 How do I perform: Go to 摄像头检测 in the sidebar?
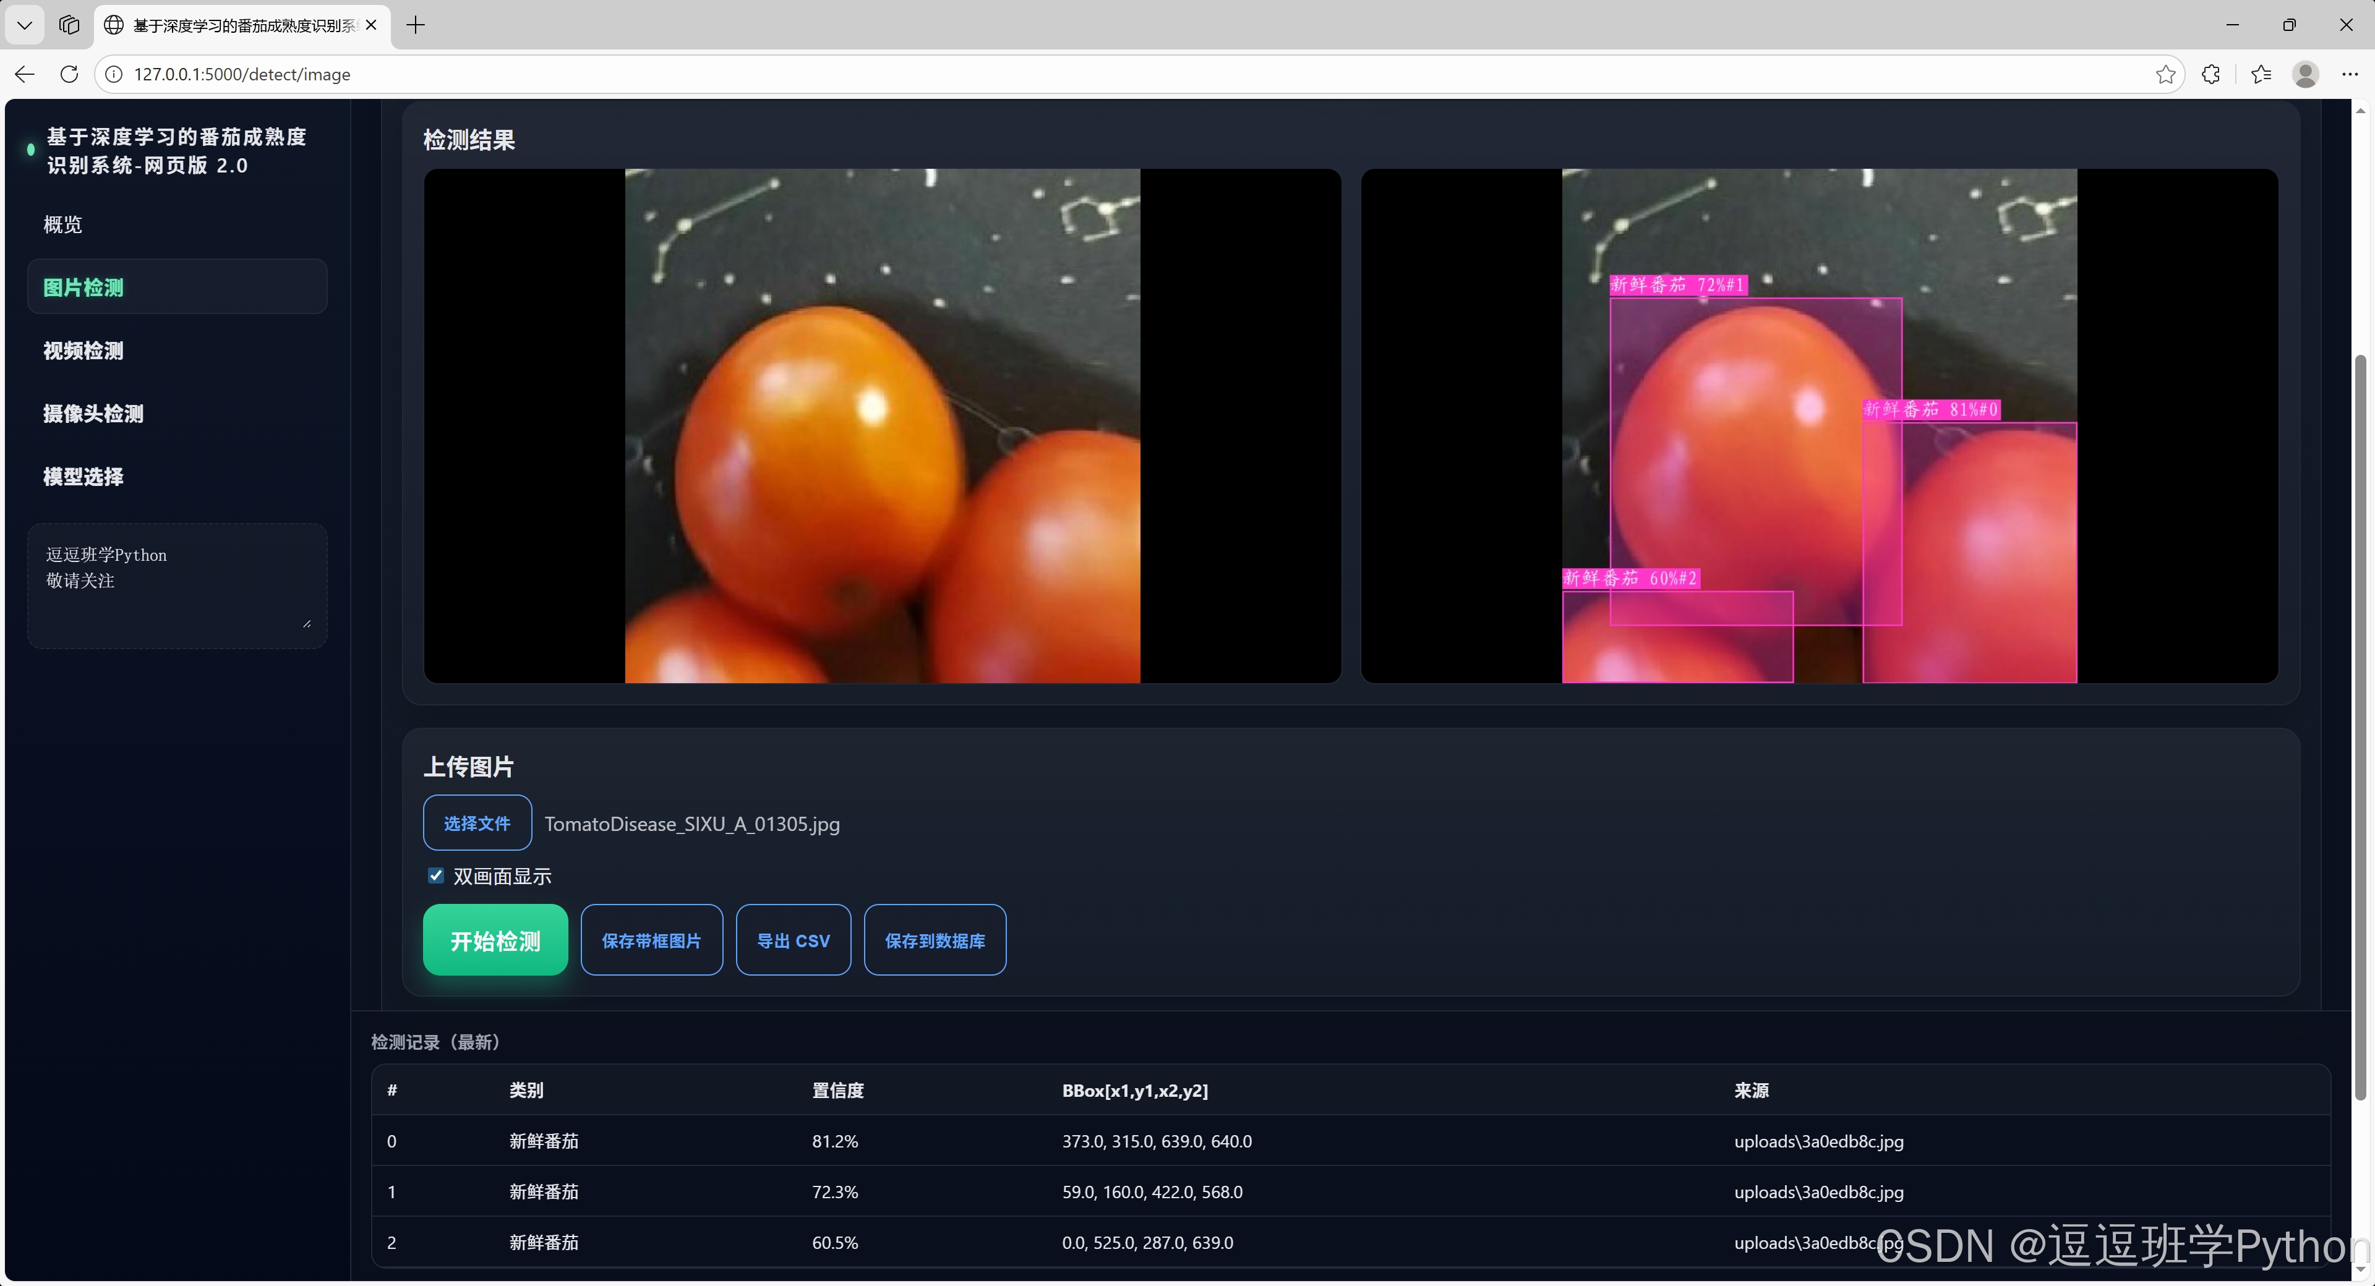(93, 413)
